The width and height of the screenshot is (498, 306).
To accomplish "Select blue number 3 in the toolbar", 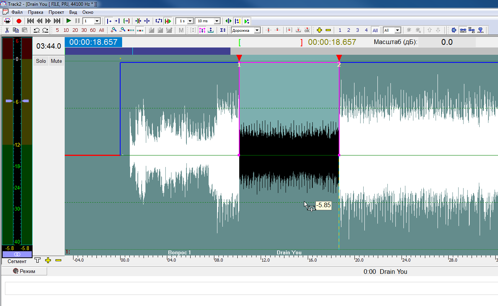I will pos(358,30).
